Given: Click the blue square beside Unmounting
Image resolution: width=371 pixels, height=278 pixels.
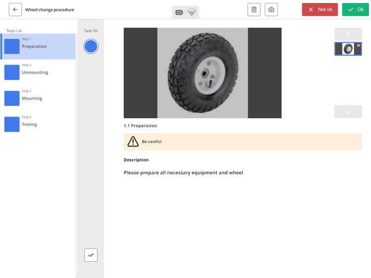Looking at the screenshot, I should 12,72.
